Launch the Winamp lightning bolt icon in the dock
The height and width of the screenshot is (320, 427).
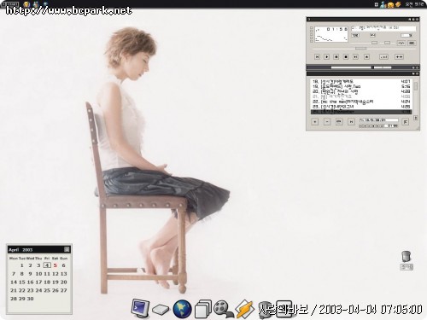pos(244,309)
